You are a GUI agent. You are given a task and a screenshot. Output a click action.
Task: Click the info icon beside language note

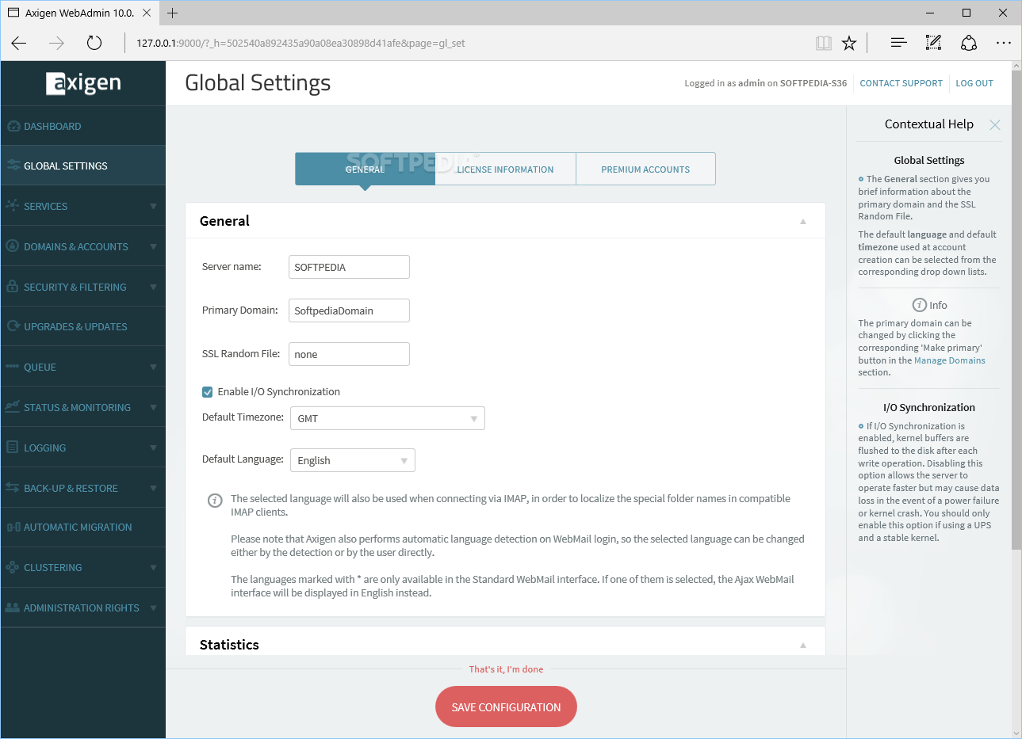pos(215,501)
